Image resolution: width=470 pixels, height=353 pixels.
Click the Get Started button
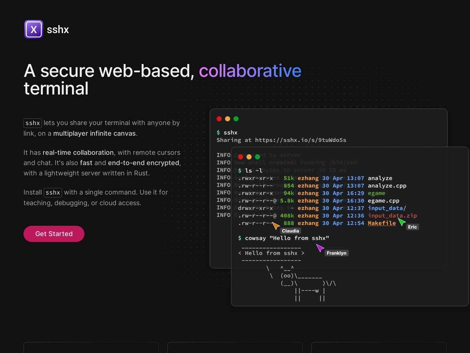[54, 234]
